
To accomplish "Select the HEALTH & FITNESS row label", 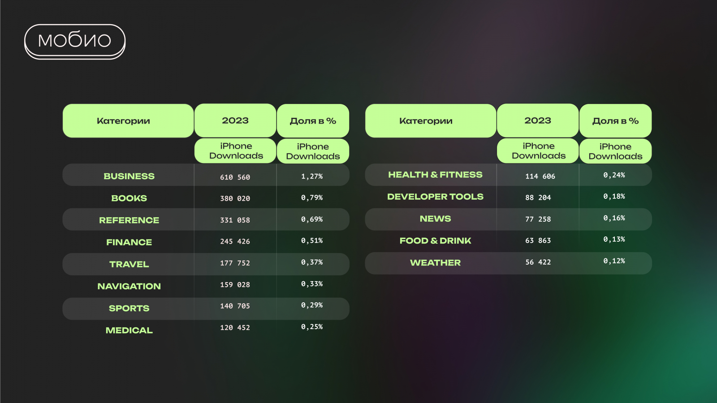I will tap(435, 175).
